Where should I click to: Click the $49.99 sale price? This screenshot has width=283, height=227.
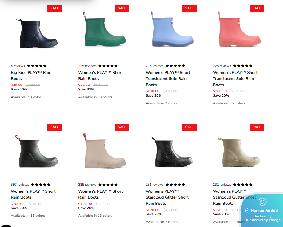click(17, 85)
